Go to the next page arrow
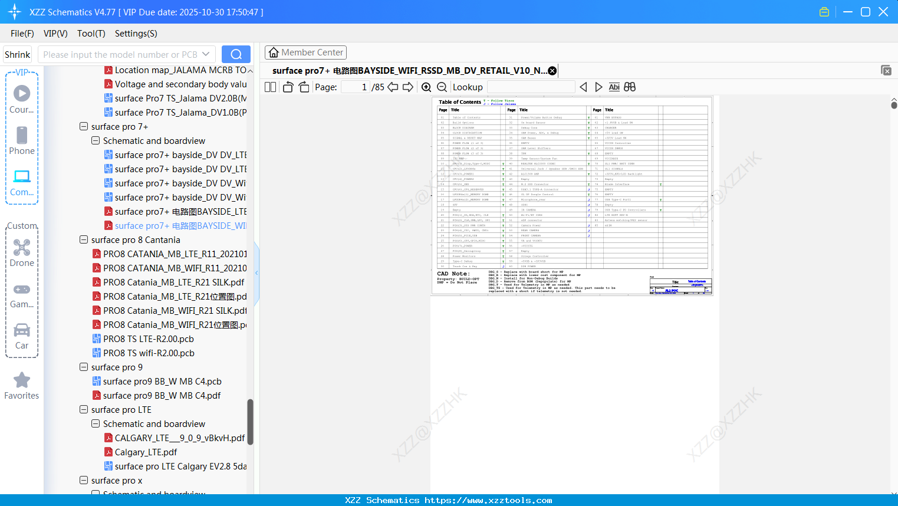 [x=408, y=87]
